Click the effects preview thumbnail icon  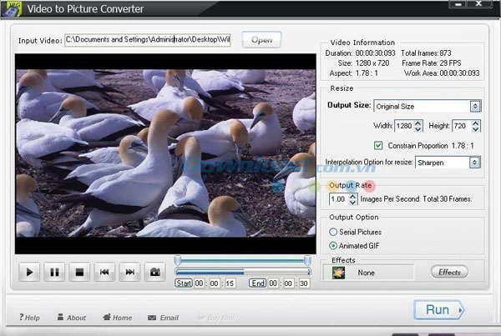[339, 273]
